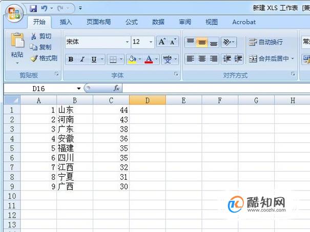Cut the selection with 剪切
The height and width of the screenshot is (232, 310).
coord(41,36)
